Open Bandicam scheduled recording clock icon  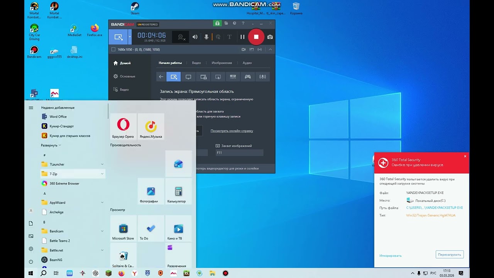[x=234, y=24]
